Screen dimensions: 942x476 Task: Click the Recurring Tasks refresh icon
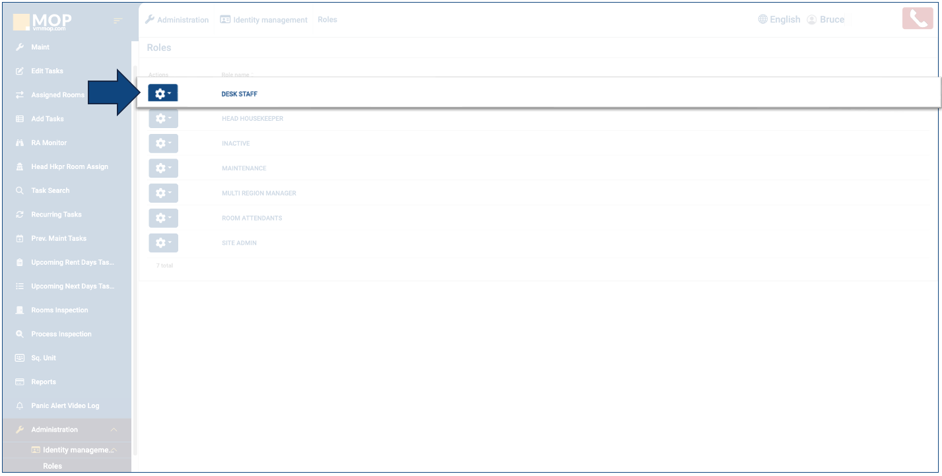(x=20, y=215)
